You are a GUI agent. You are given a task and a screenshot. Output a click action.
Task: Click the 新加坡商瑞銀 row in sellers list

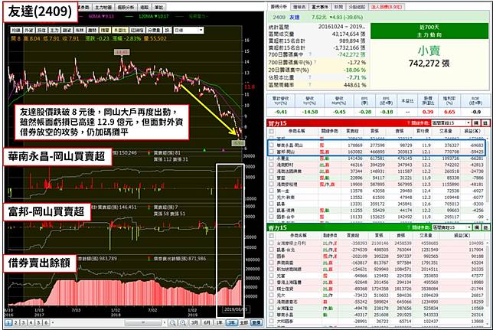(377, 269)
